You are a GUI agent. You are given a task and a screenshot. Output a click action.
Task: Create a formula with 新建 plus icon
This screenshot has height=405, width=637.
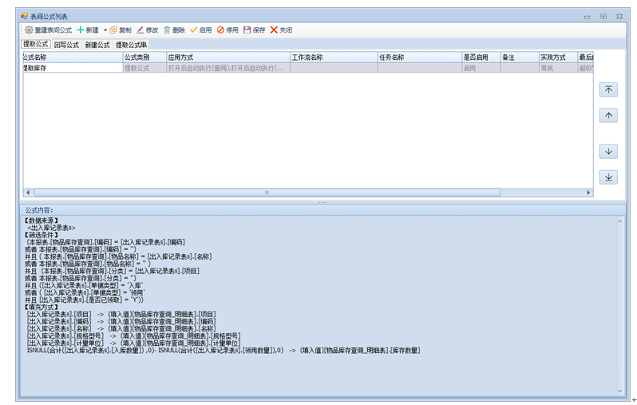81,30
